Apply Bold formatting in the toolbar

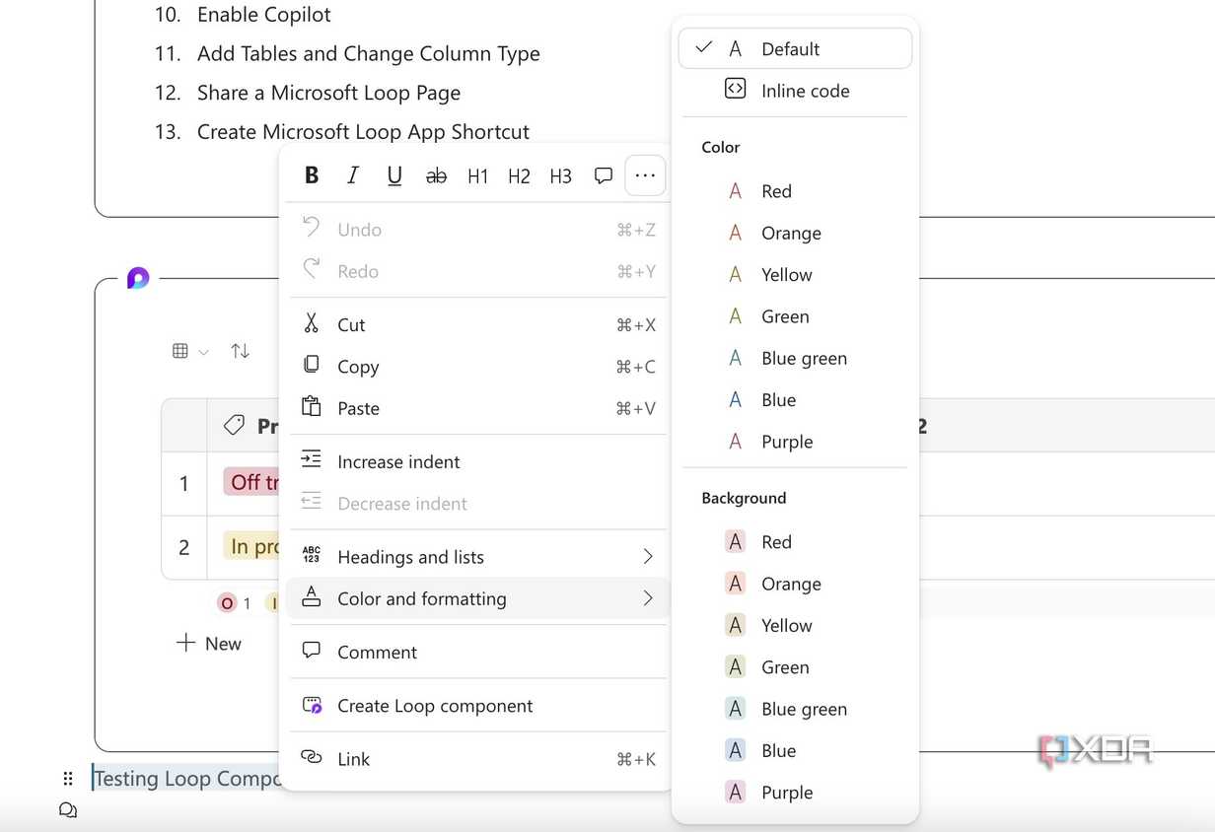click(x=312, y=175)
